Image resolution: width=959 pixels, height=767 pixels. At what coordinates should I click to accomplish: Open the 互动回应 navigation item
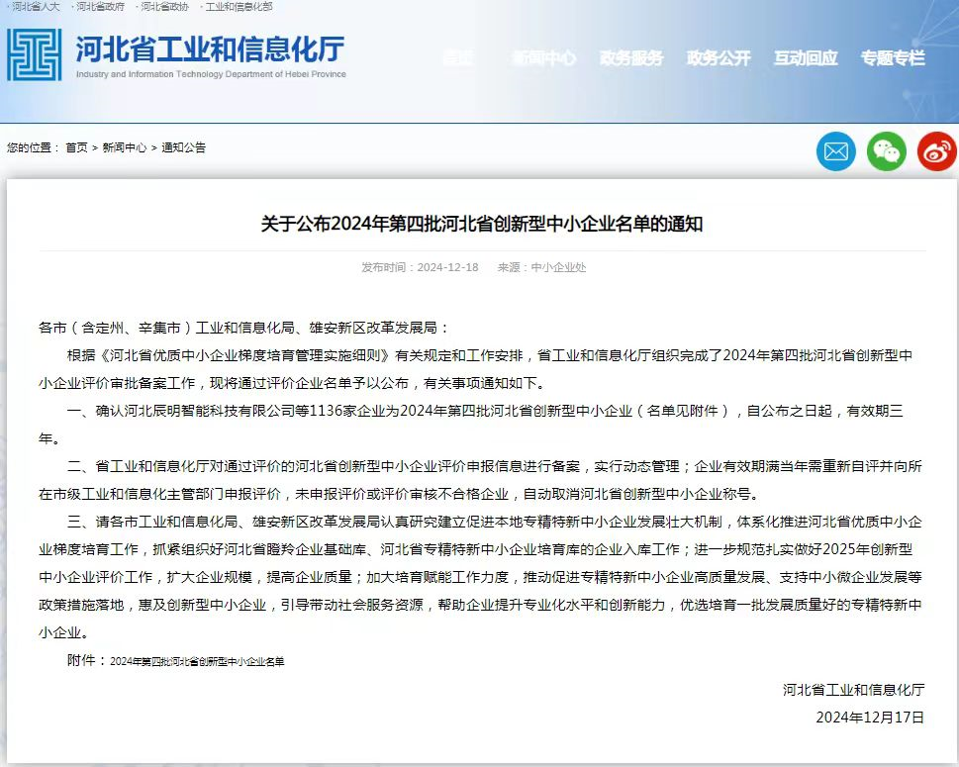click(806, 58)
